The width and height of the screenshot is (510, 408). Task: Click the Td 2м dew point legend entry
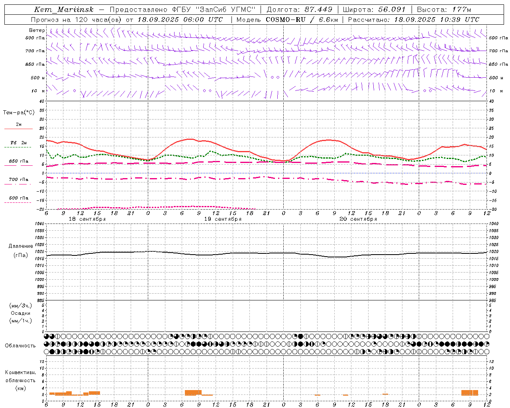point(19,143)
